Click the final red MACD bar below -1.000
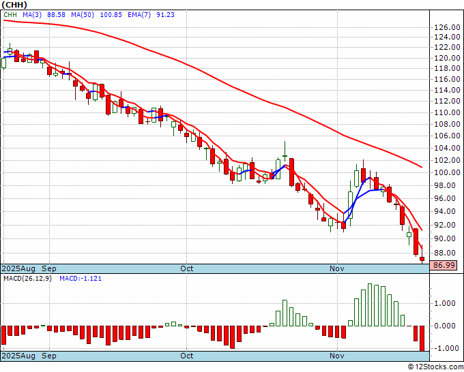 pyautogui.click(x=422, y=339)
